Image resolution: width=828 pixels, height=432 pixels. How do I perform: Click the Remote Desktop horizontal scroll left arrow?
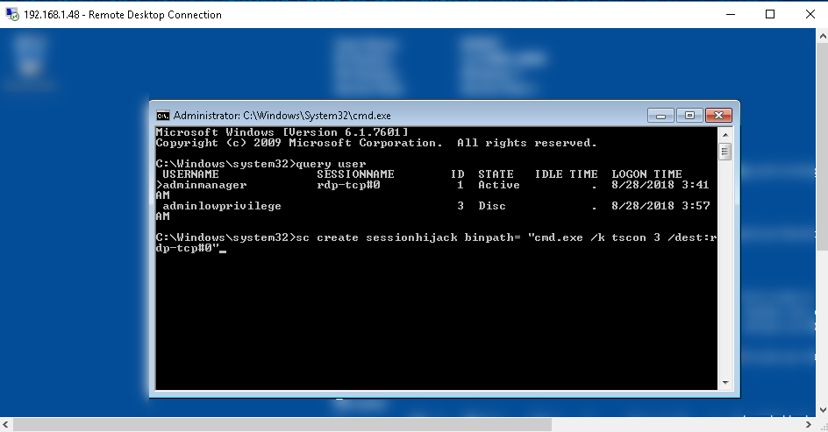coord(6,424)
